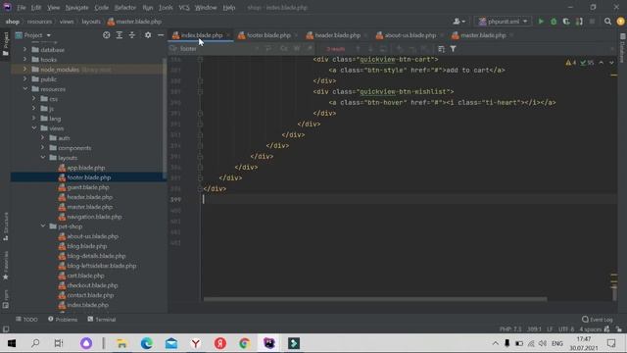This screenshot has height=353, width=627.
Task: Run with coverage icon in toolbar
Action: click(x=566, y=22)
